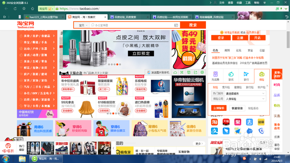Click the 注册 register button
The width and height of the screenshot is (290, 163).
coord(240,38)
